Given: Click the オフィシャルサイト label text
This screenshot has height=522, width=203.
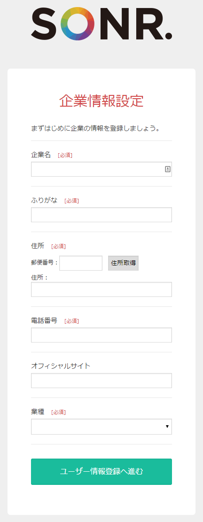Looking at the screenshot, I should 61,366.
